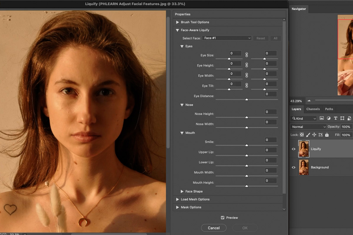Hide the Liquify layer
Viewport: 353px width, 235px height.
click(x=294, y=149)
